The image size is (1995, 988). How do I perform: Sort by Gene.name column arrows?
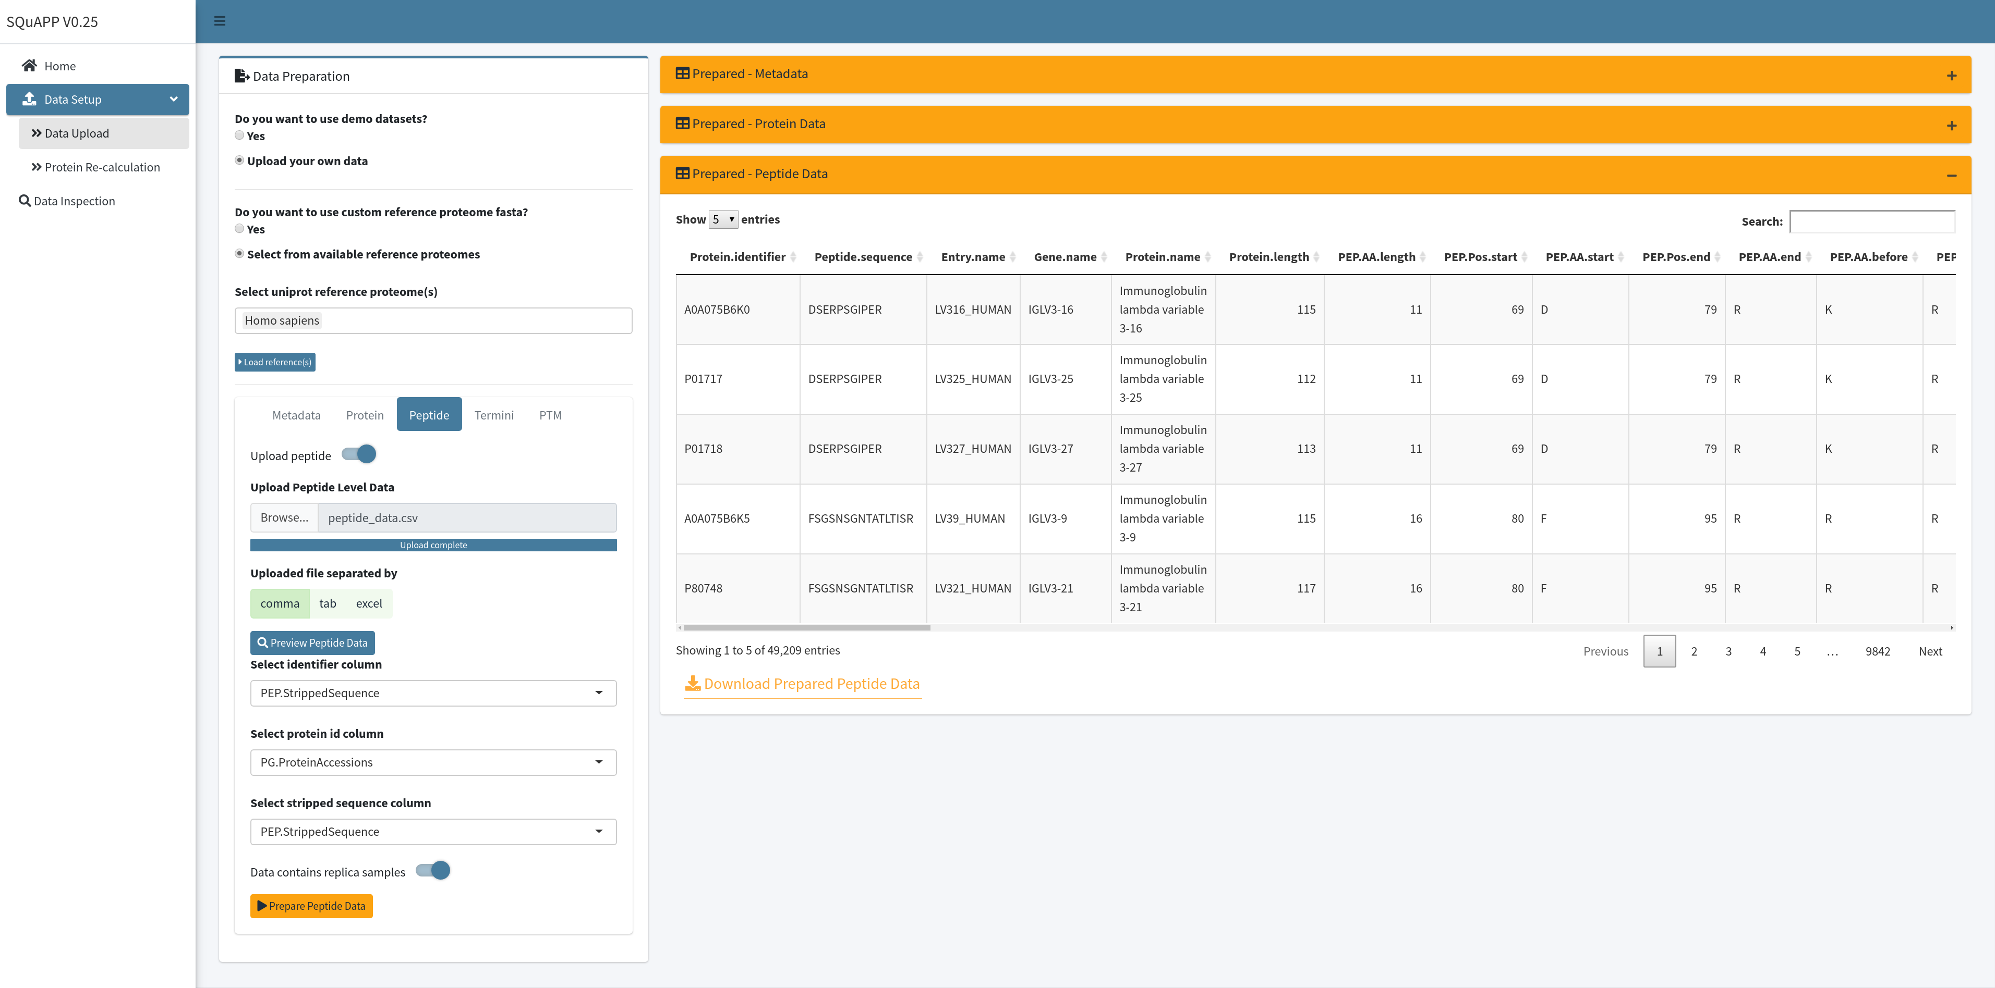click(1104, 257)
